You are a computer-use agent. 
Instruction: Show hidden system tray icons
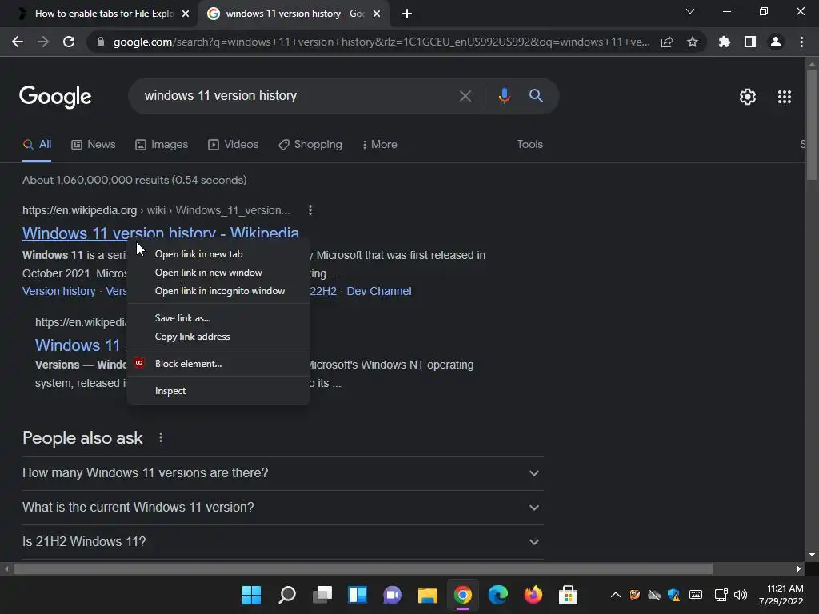(x=616, y=595)
